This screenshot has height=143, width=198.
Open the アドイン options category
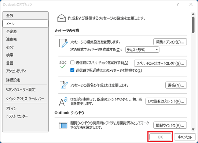[x=25, y=108]
